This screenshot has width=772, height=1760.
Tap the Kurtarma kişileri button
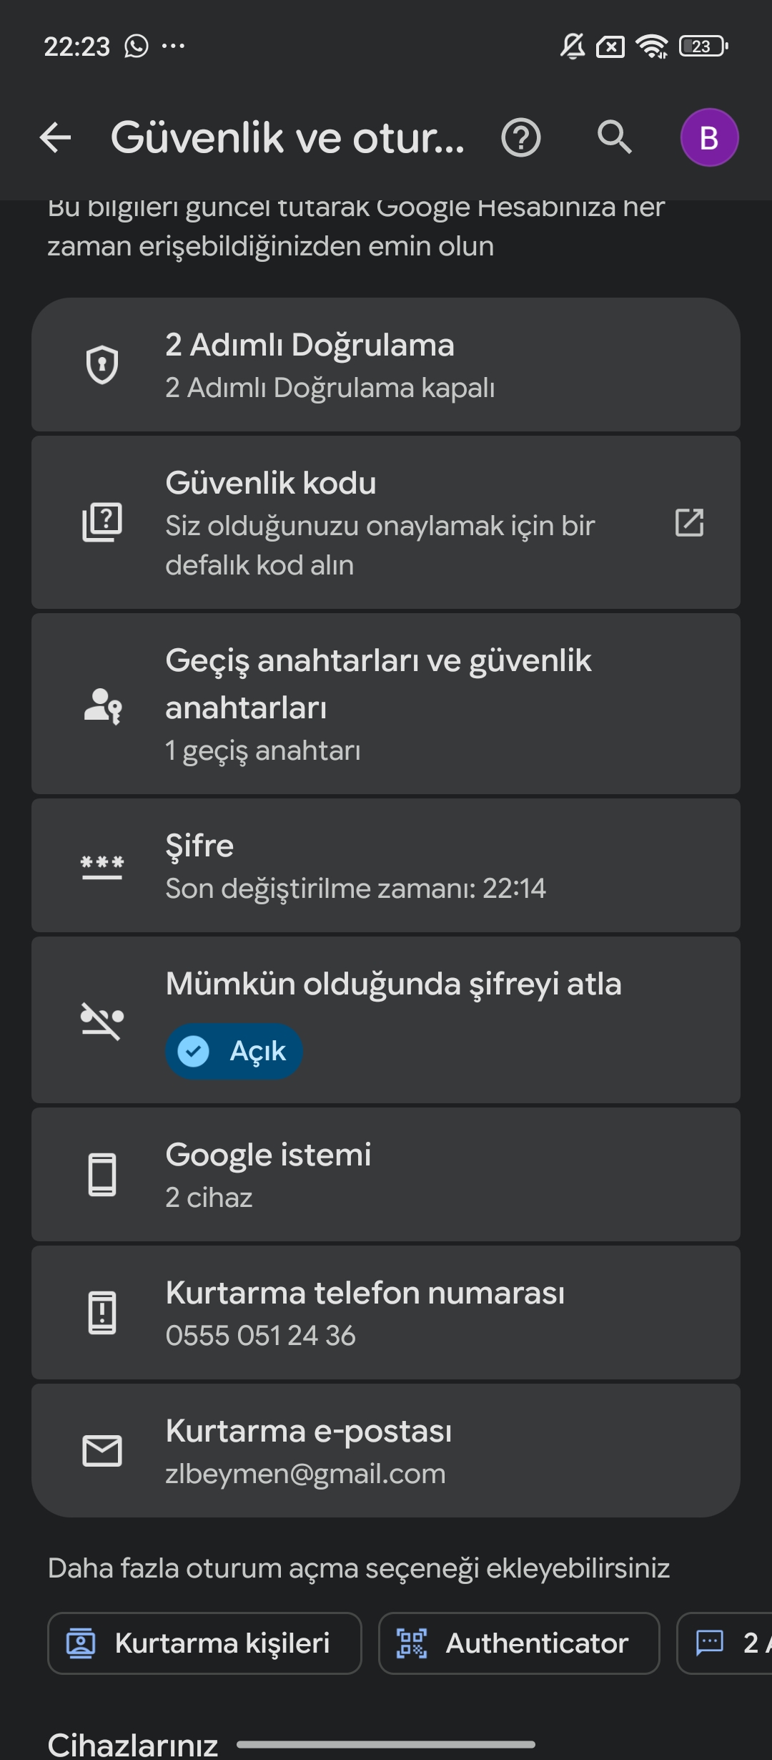(x=204, y=1643)
